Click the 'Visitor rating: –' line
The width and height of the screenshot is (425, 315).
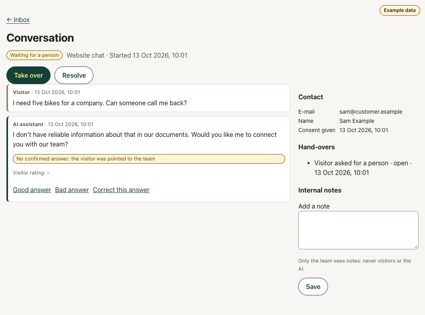coord(31,173)
